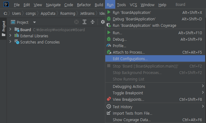Viewport: 206px width, 123px height.
Task: Click the Test History clock icon
Action: pyautogui.click(x=109, y=106)
